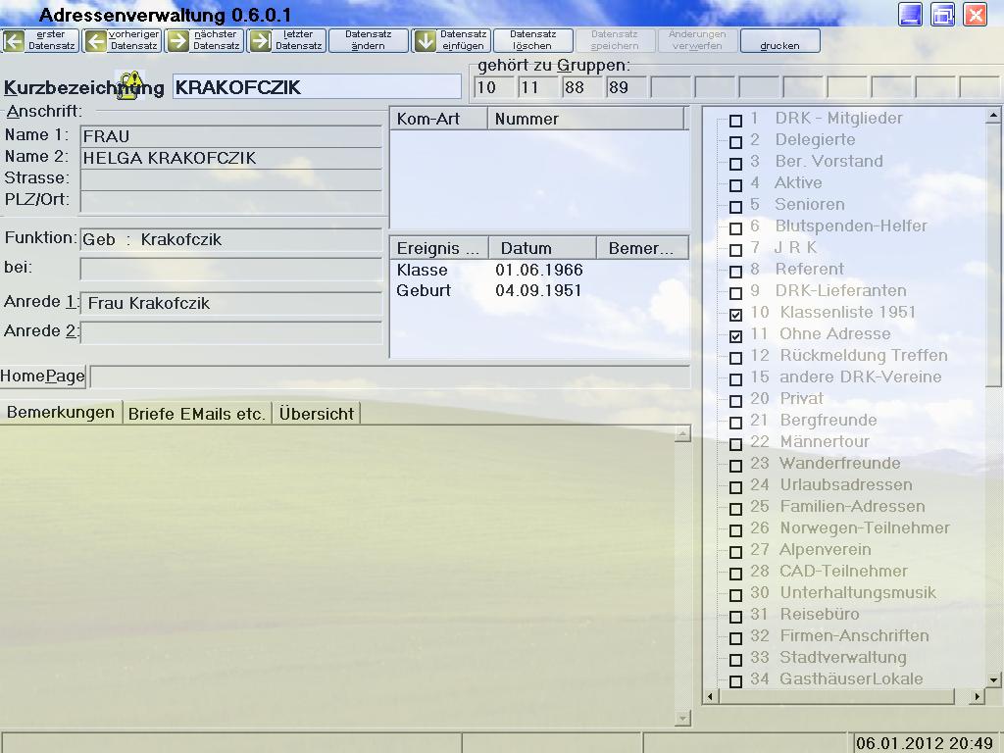
Task: Click Datensatz löschen toolbar button
Action: (x=532, y=40)
